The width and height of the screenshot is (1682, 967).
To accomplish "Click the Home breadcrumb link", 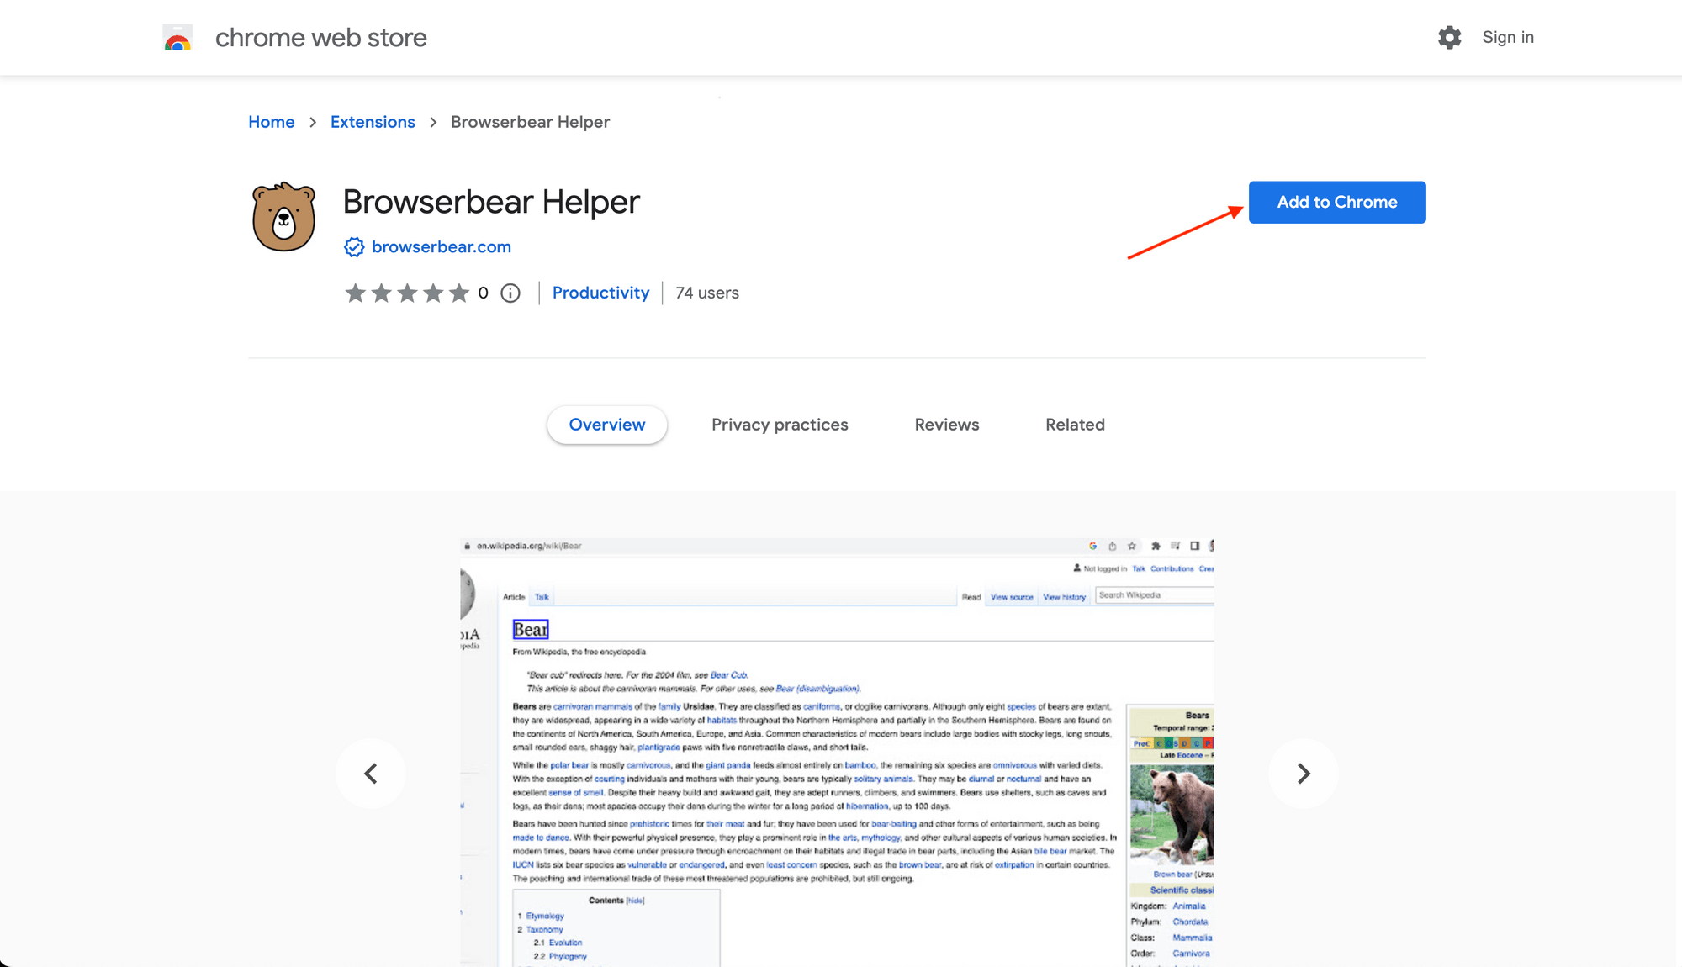I will coord(271,123).
